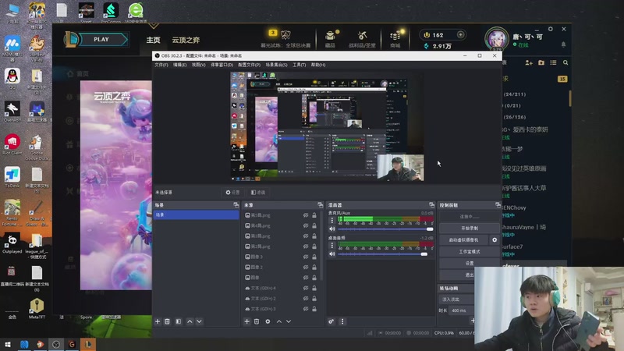Viewport: 624px width, 351px height.
Task: Click the 设置 button in OBS controls
Action: [x=470, y=263]
